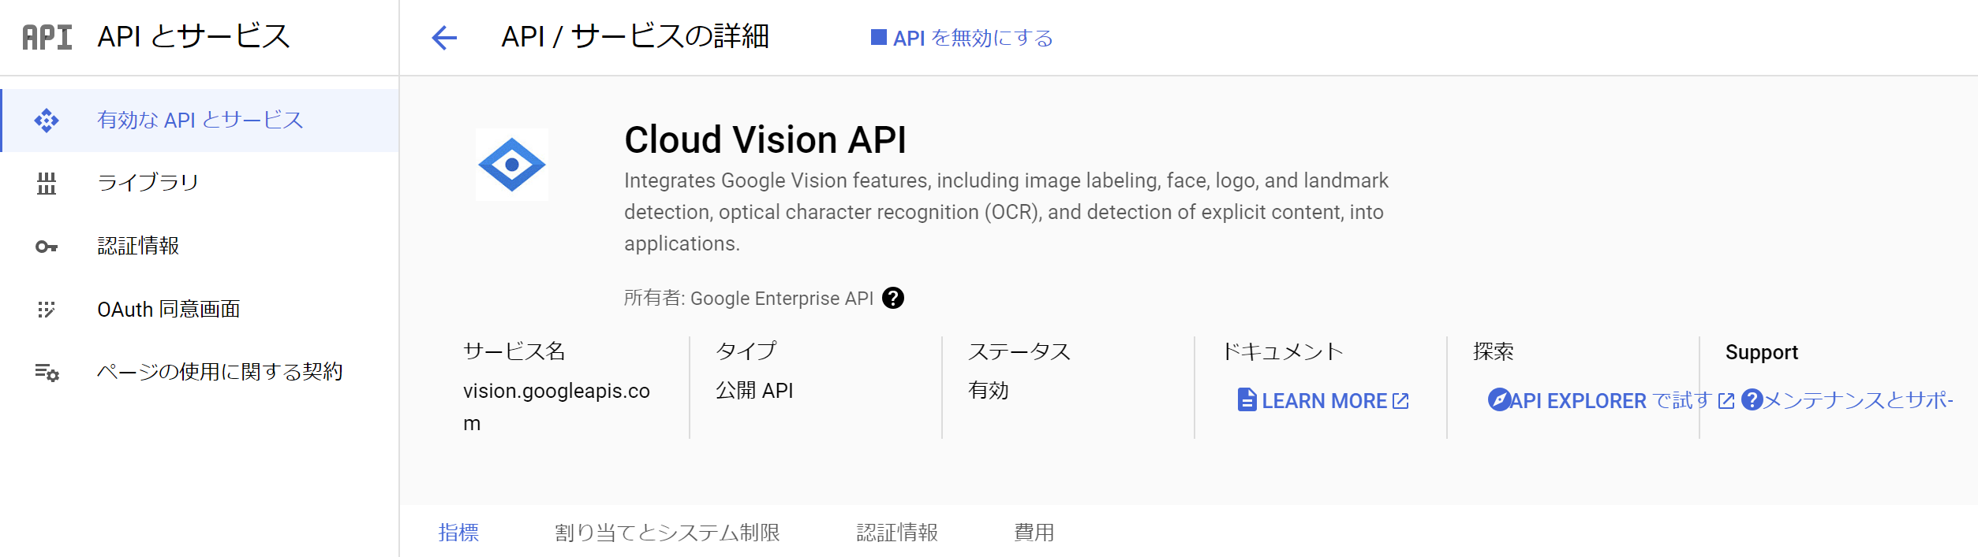
Task: Open 'OAuth 同意画面' in the sidebar
Action: coord(200,310)
